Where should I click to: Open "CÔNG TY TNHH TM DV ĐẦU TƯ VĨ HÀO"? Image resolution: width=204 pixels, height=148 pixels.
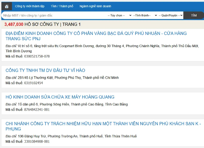45,71
